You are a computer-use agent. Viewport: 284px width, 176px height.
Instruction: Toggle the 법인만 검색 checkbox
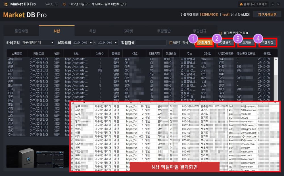[x=171, y=43]
